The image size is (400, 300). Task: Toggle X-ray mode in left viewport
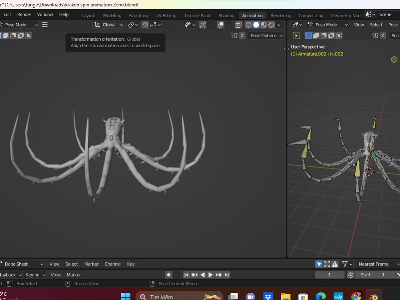(238, 25)
